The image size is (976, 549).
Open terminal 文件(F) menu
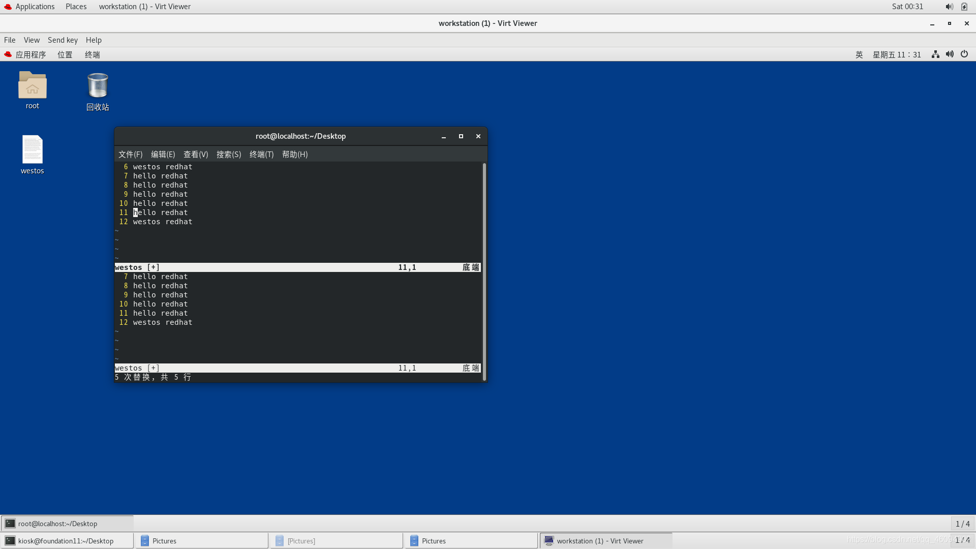(x=130, y=154)
